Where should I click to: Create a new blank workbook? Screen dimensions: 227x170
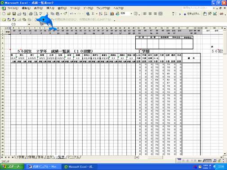4,14
